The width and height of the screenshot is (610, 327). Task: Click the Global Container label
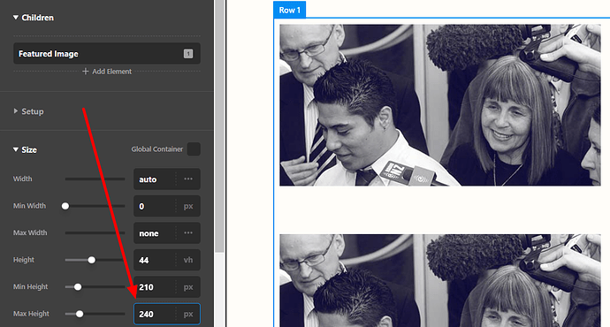tap(156, 149)
